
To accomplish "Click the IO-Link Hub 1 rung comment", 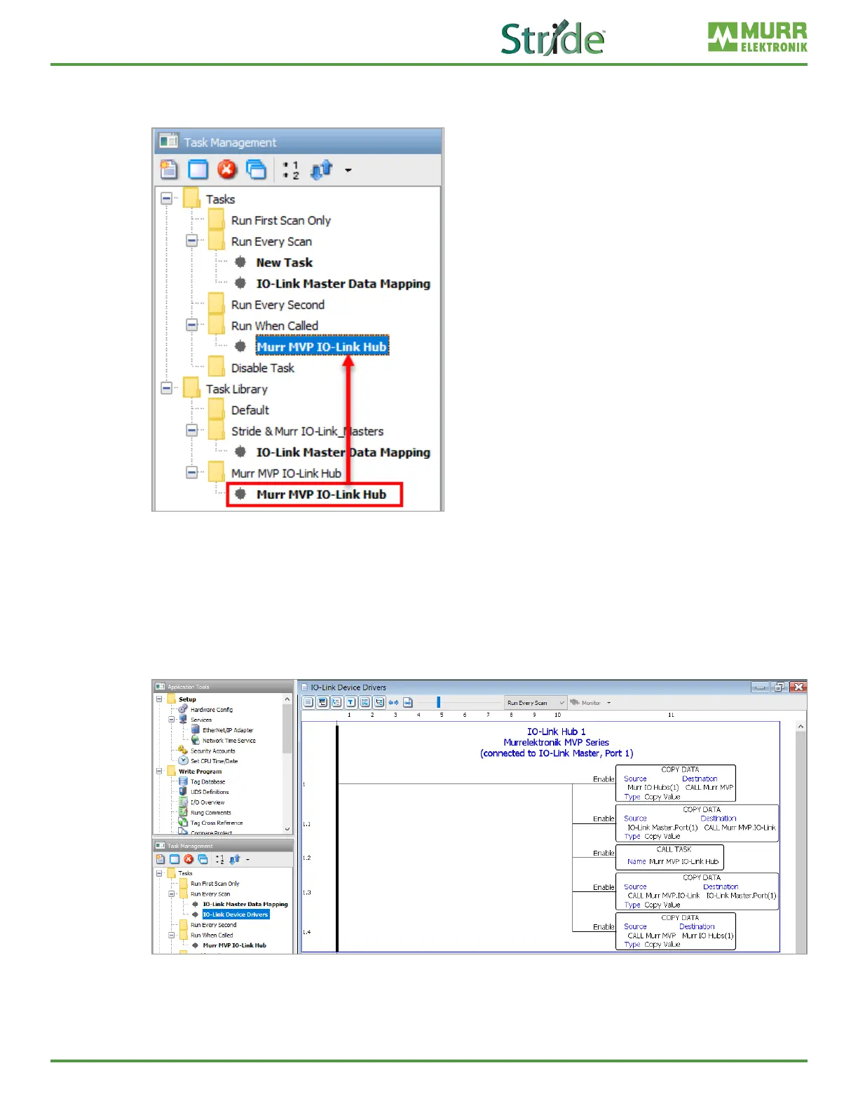I will [557, 742].
